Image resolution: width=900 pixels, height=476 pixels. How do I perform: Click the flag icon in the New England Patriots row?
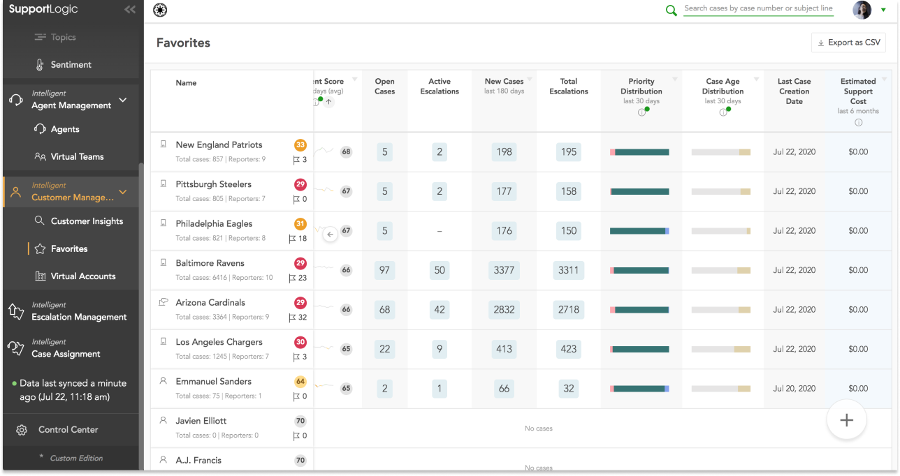(296, 160)
